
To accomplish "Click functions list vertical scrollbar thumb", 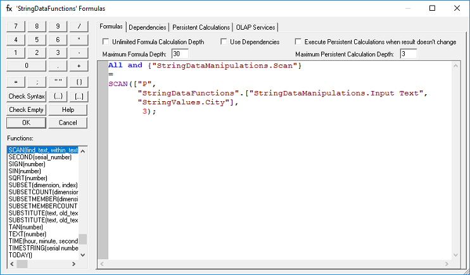I will point(83,240).
